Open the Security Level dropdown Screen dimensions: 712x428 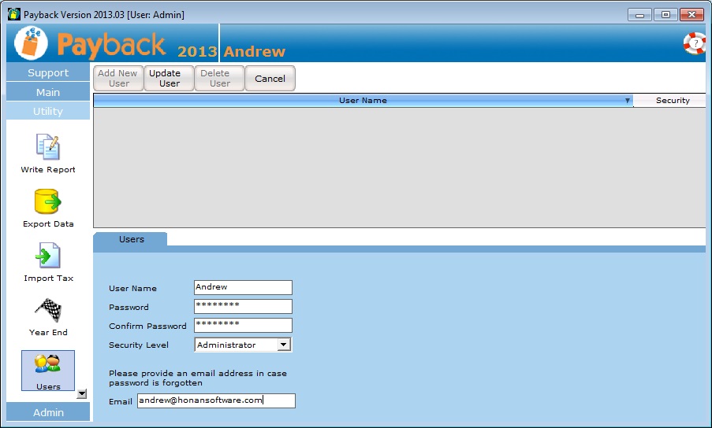284,345
